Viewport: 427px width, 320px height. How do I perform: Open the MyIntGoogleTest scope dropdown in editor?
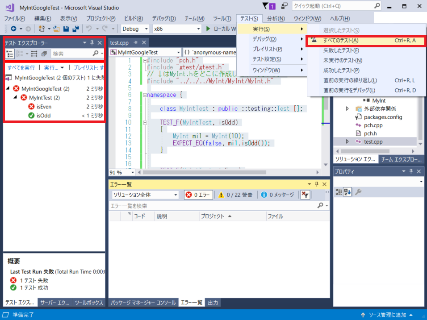(x=178, y=52)
